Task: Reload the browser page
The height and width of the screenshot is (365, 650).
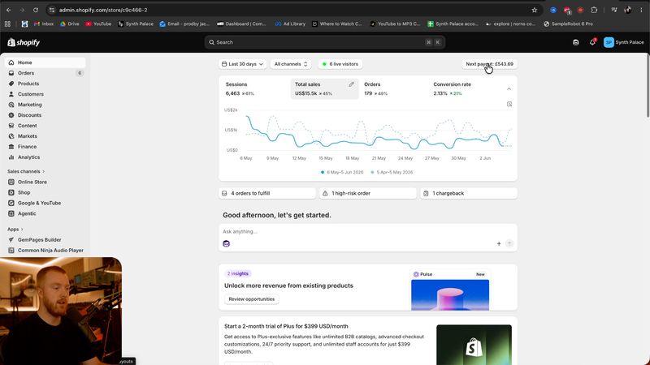Action: click(x=36, y=10)
